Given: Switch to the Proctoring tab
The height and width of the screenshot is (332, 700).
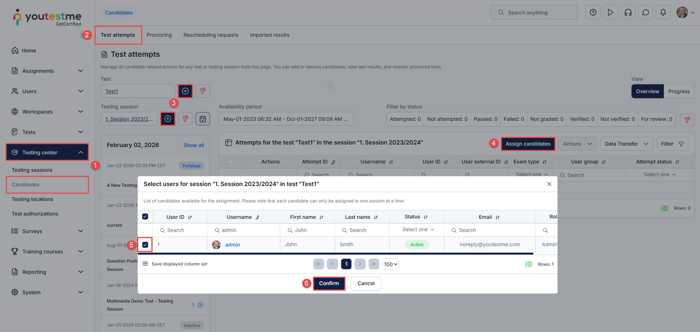Looking at the screenshot, I should coord(159,35).
